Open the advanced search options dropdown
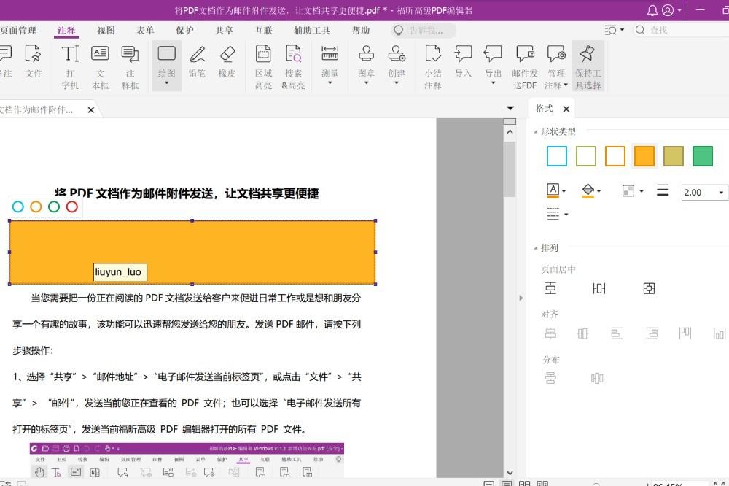Screen dimensions: 729x486 point(615,30)
